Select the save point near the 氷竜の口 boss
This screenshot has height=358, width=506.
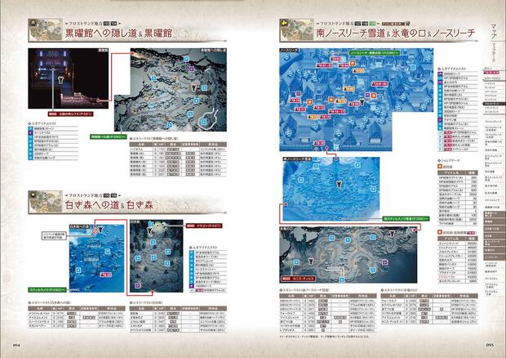pos(311,261)
